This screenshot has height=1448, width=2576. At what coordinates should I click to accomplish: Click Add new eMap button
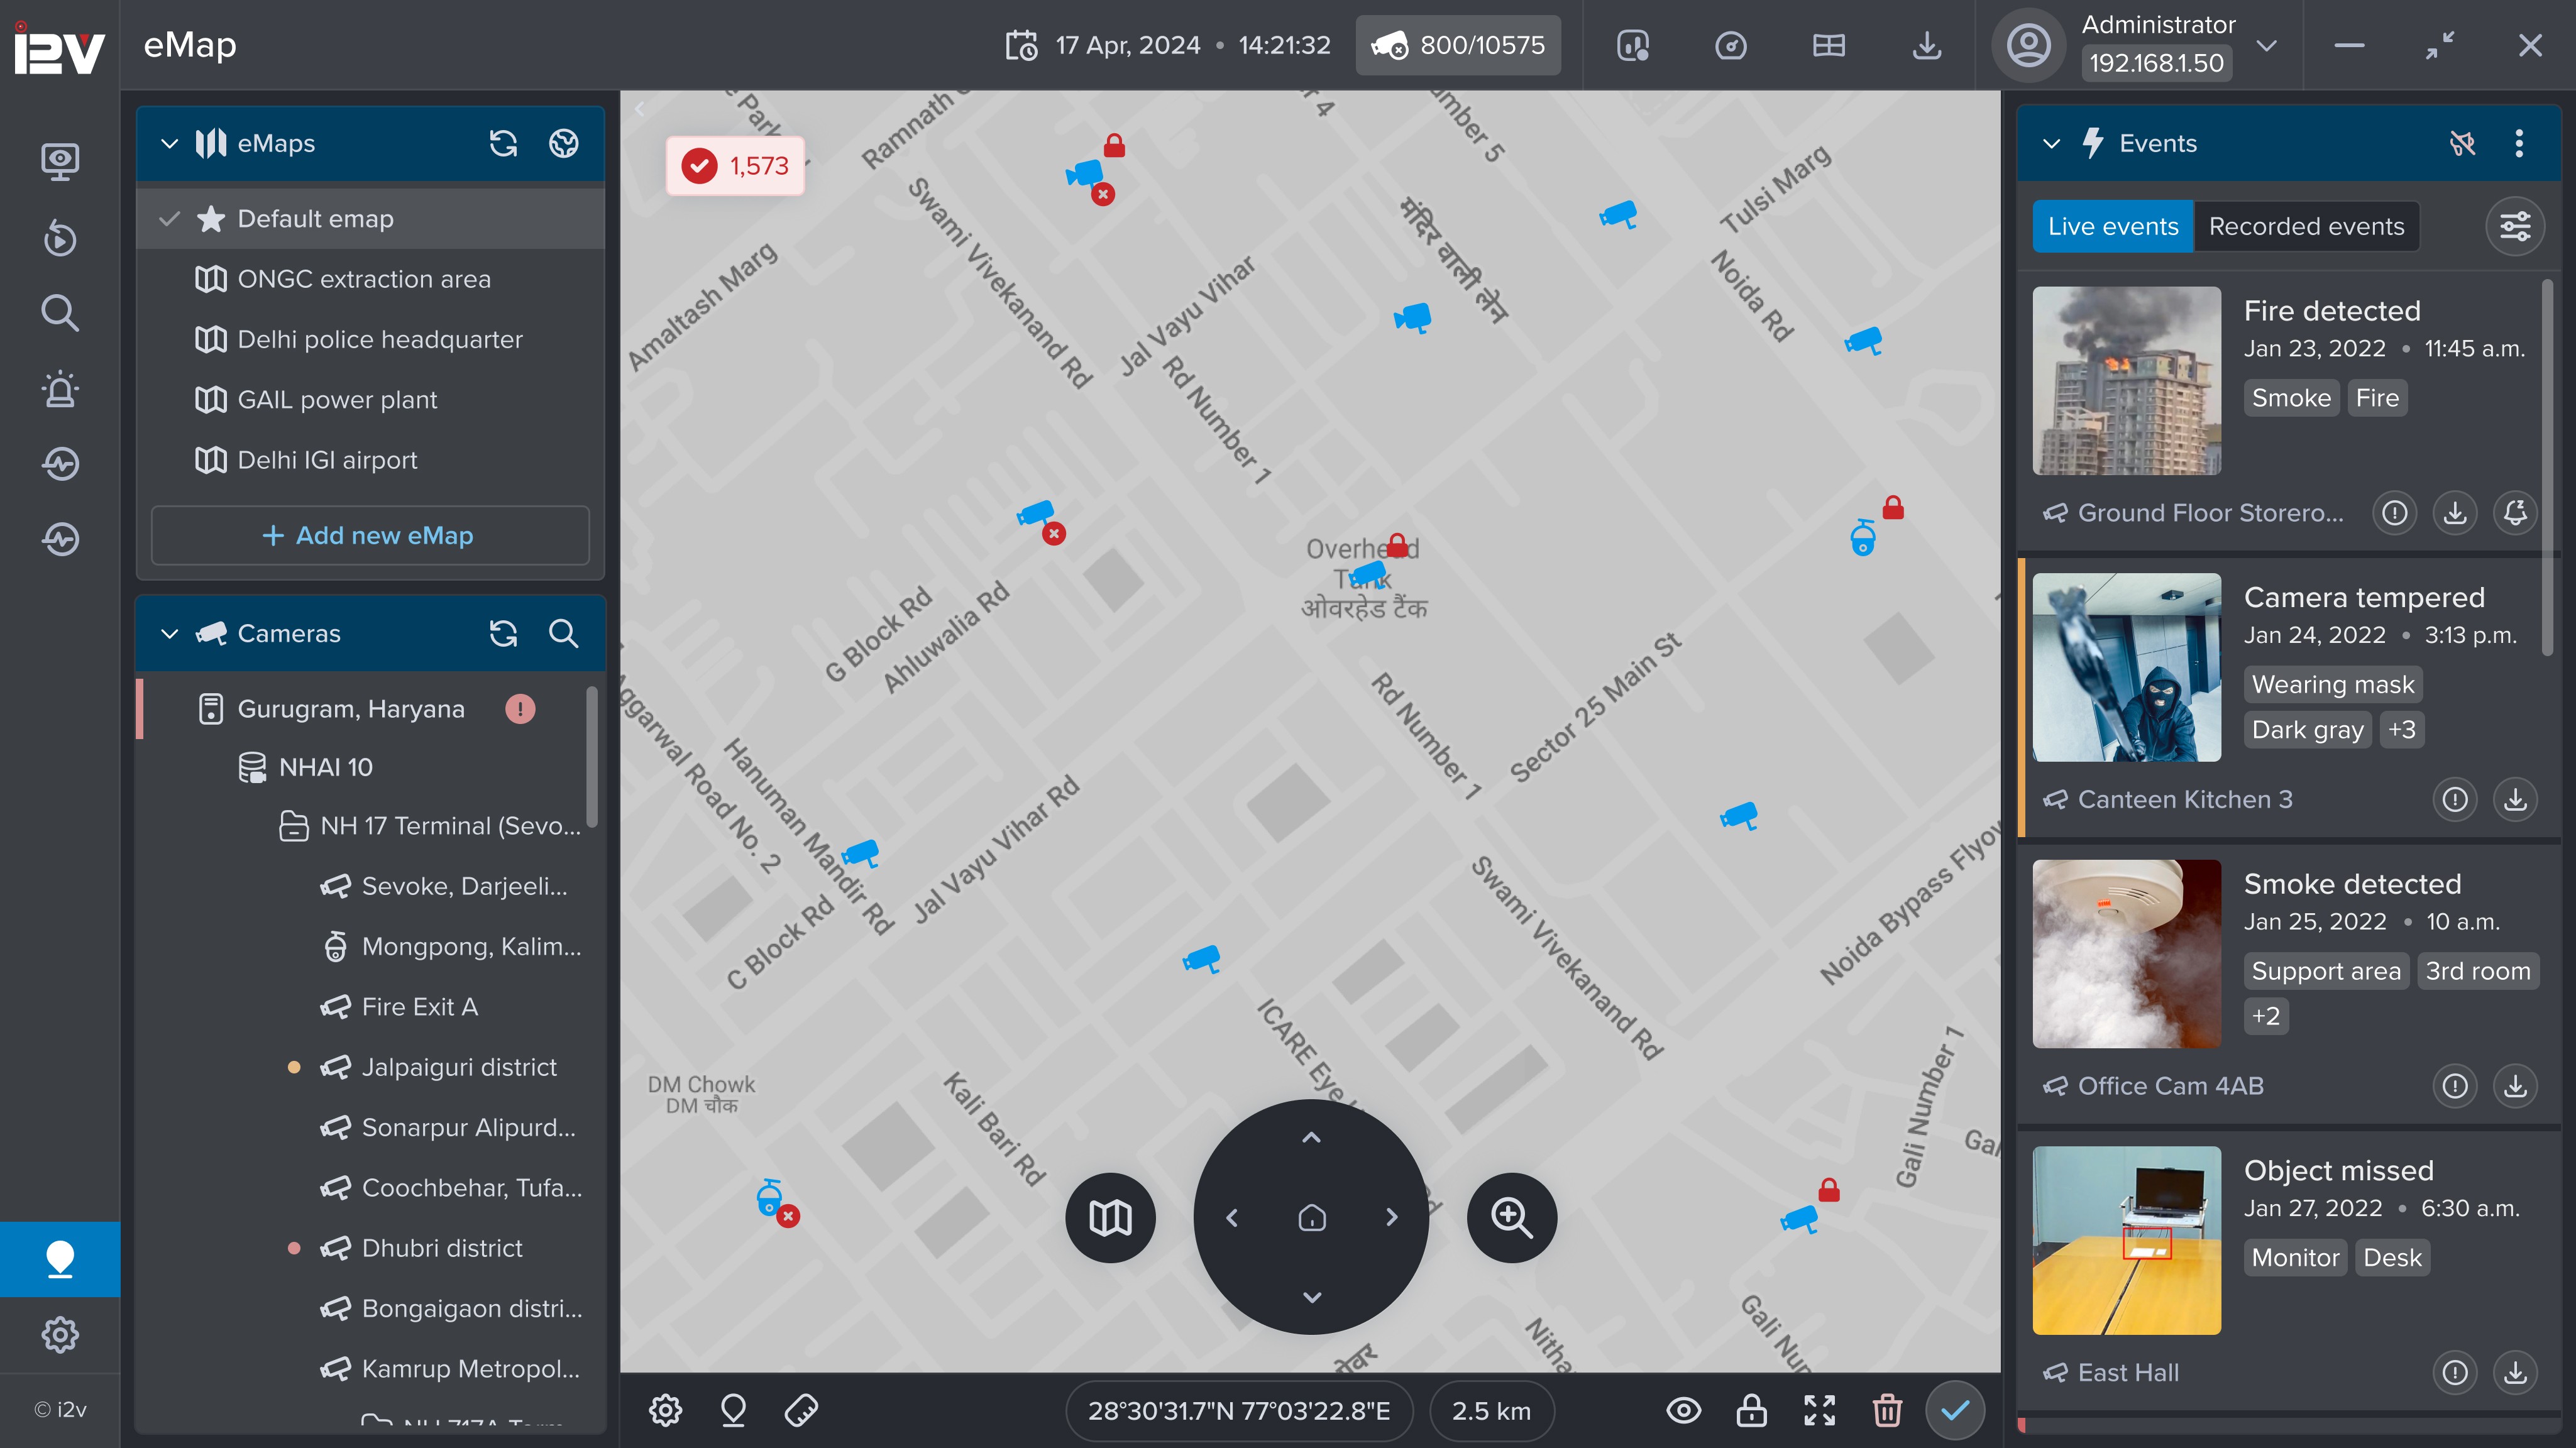pyautogui.click(x=370, y=535)
